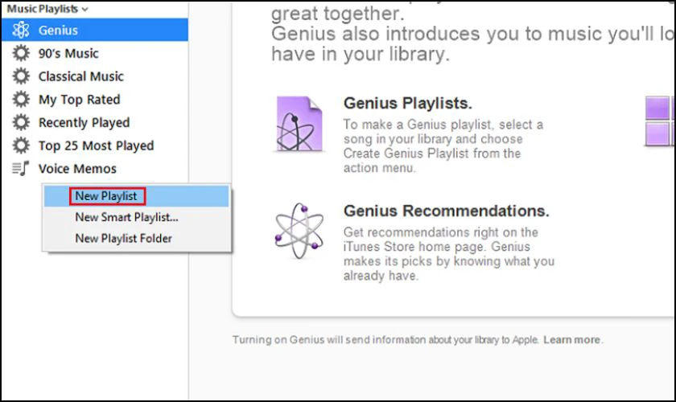Click the gear icon next to My Top Rated
This screenshot has width=676, height=402.
22,100
